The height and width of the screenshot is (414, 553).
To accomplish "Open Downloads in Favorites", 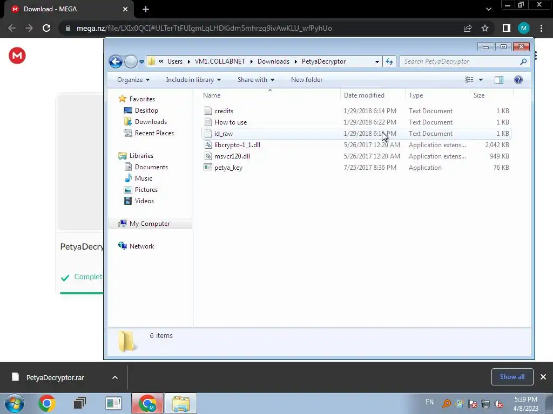I will point(145,122).
